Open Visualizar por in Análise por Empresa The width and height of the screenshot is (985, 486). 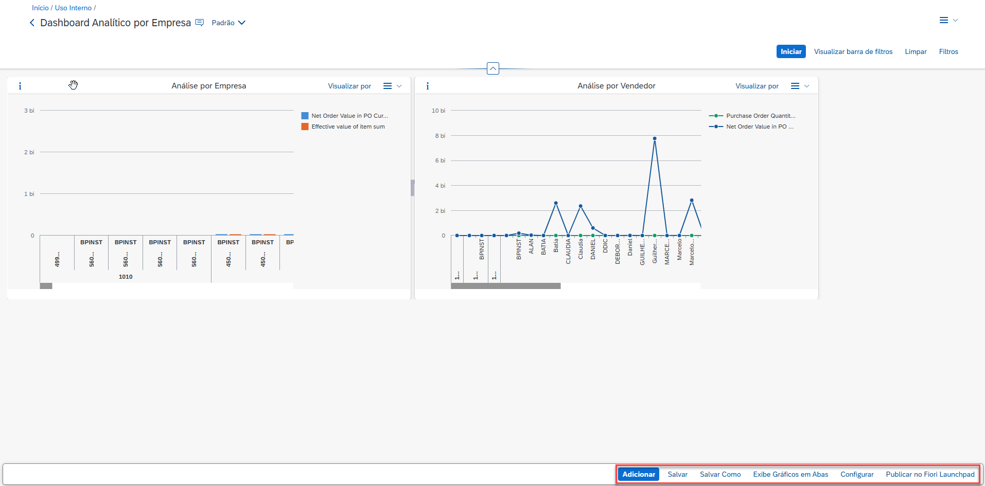click(x=349, y=86)
